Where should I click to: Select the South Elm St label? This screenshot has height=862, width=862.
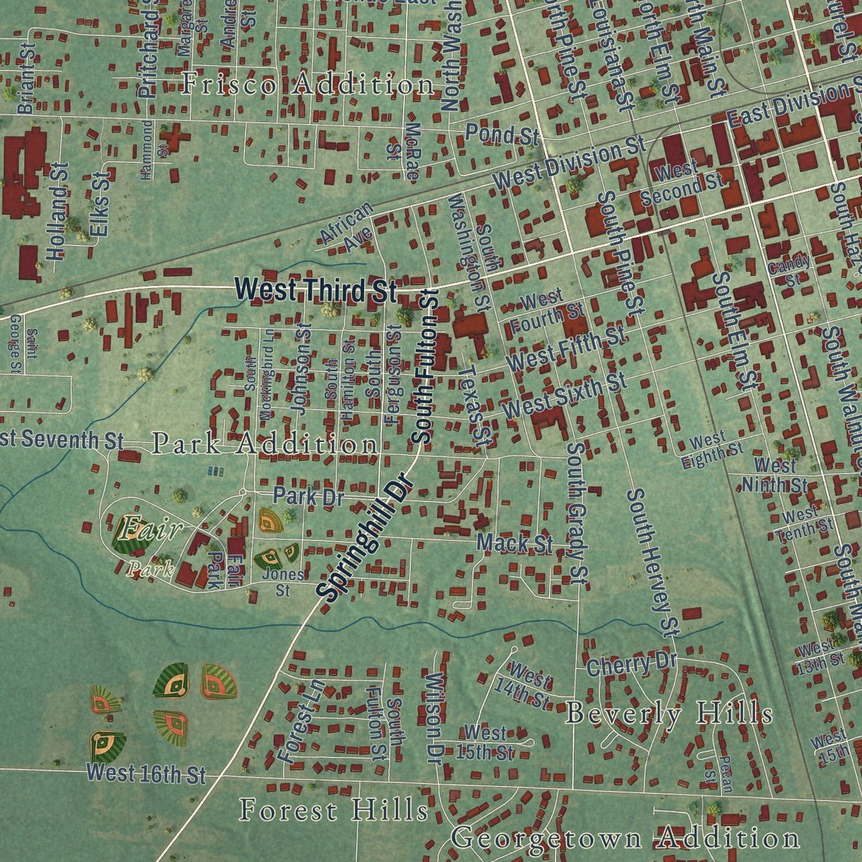(x=734, y=331)
